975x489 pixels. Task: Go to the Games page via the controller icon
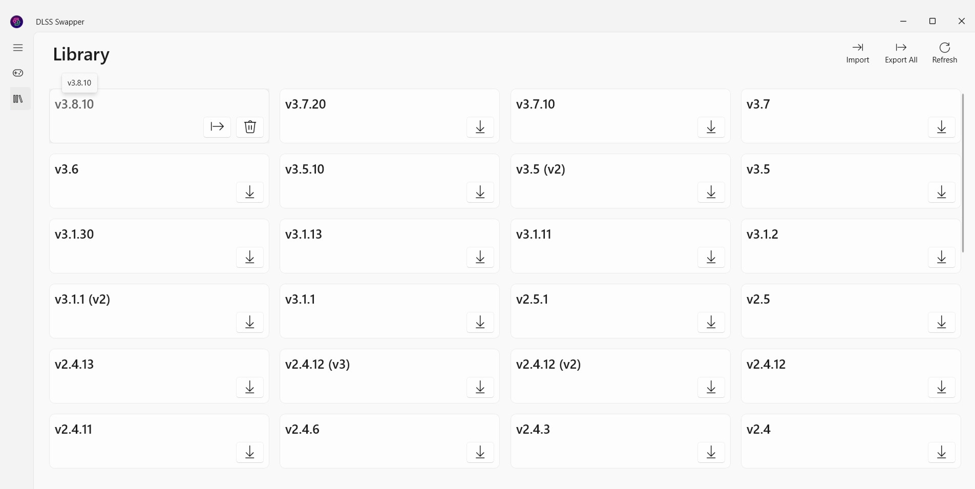(x=18, y=73)
